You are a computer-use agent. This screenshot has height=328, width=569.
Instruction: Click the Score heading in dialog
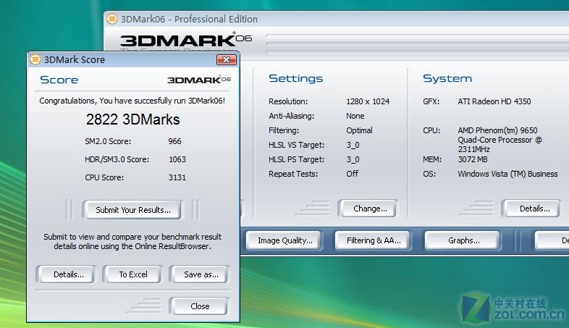tap(59, 80)
